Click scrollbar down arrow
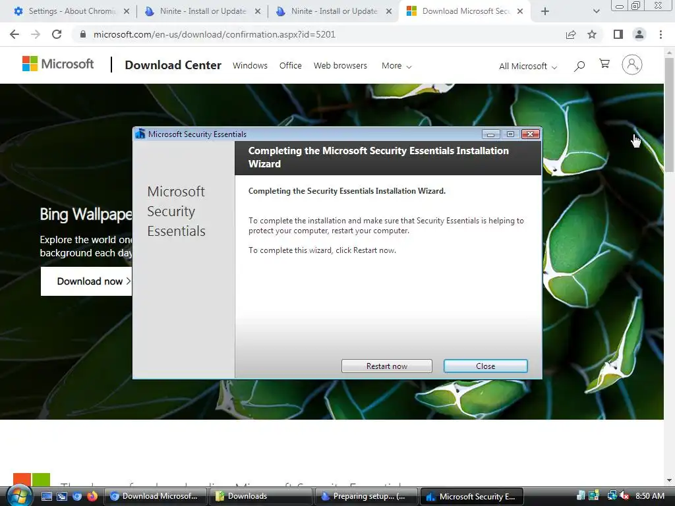 coord(669,480)
